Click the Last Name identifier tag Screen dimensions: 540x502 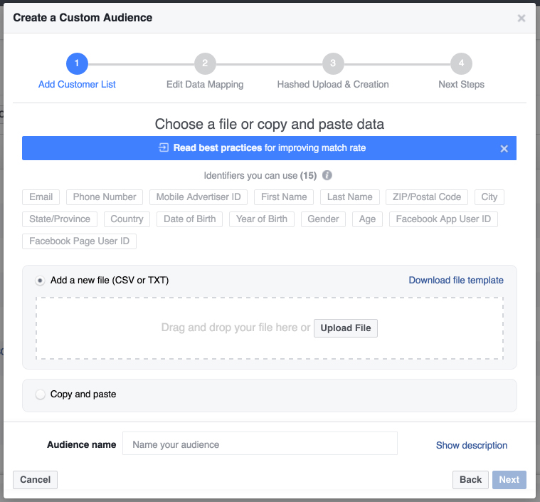click(350, 197)
